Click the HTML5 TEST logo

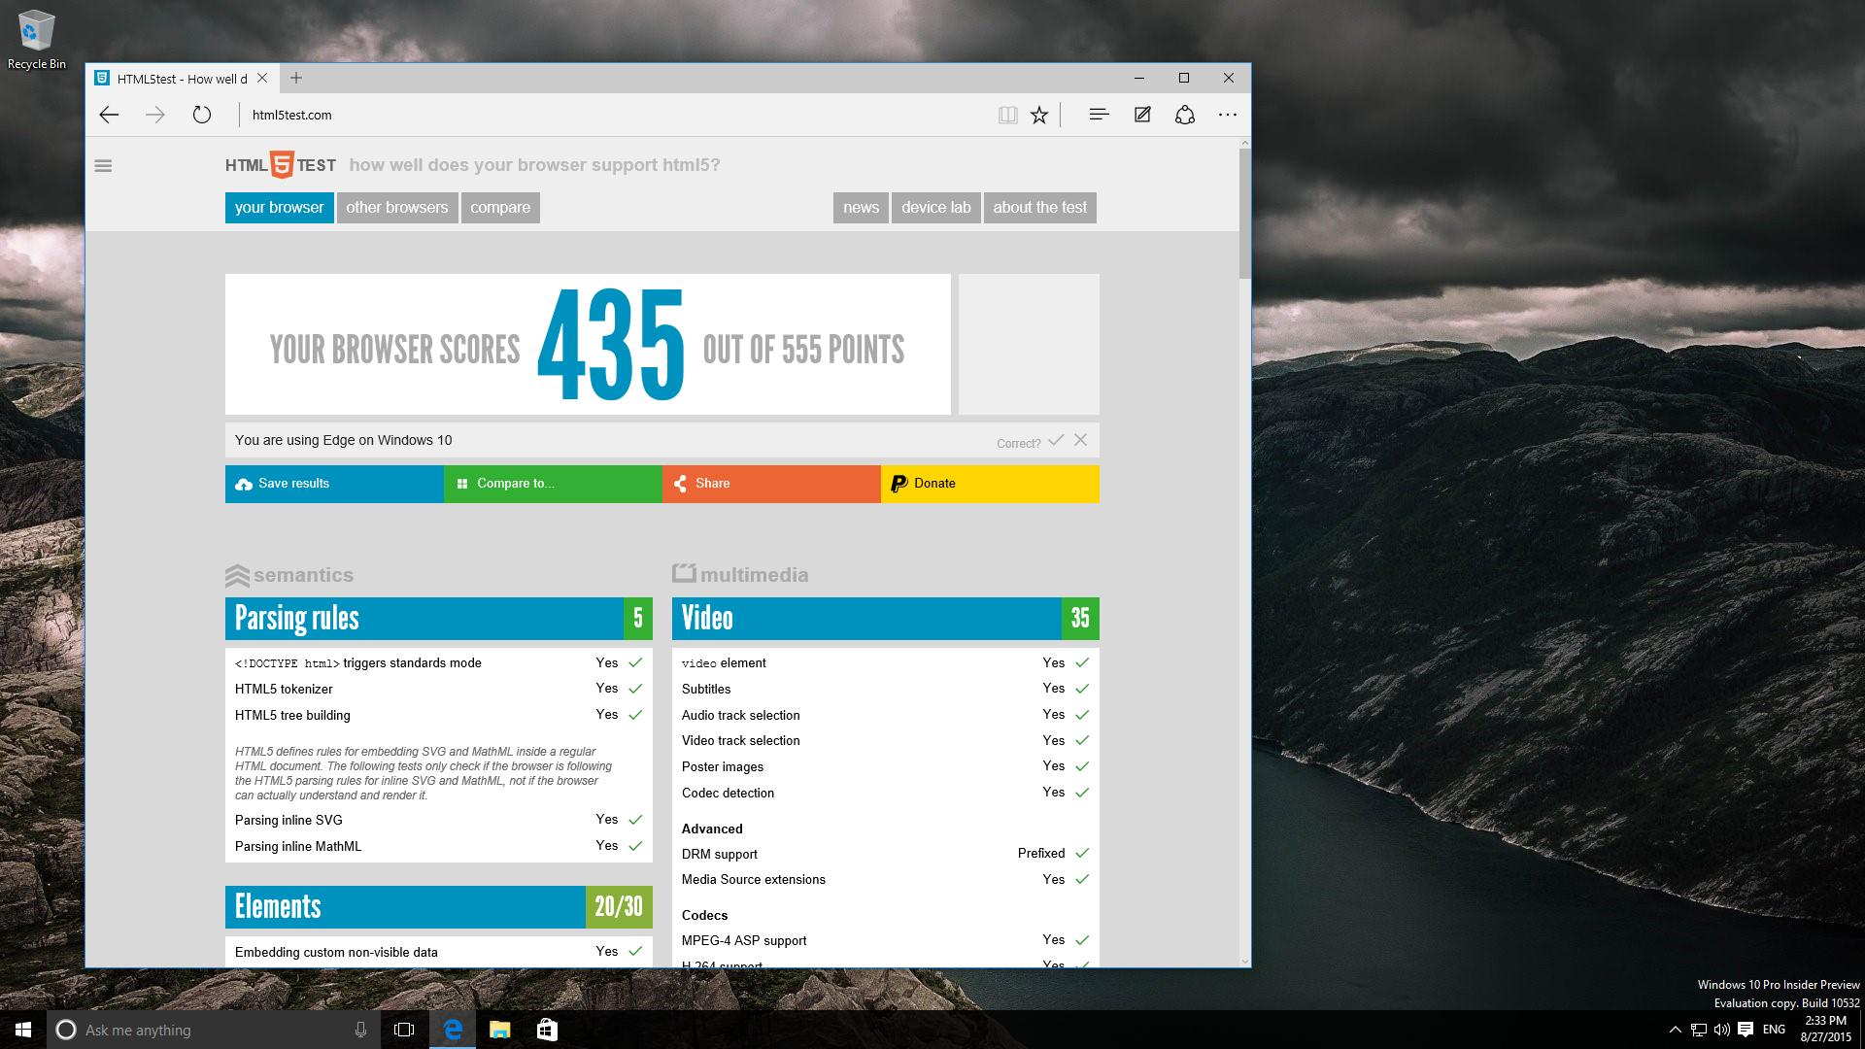[281, 165]
